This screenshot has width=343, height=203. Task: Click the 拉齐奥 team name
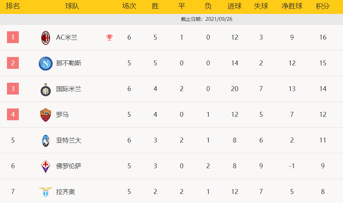click(x=66, y=192)
